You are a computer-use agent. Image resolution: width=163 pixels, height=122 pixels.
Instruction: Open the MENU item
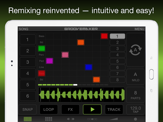point(139,29)
